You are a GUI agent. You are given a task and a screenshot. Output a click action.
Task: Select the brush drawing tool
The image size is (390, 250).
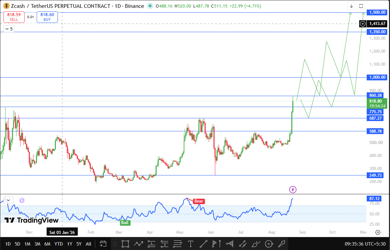click(256, 244)
